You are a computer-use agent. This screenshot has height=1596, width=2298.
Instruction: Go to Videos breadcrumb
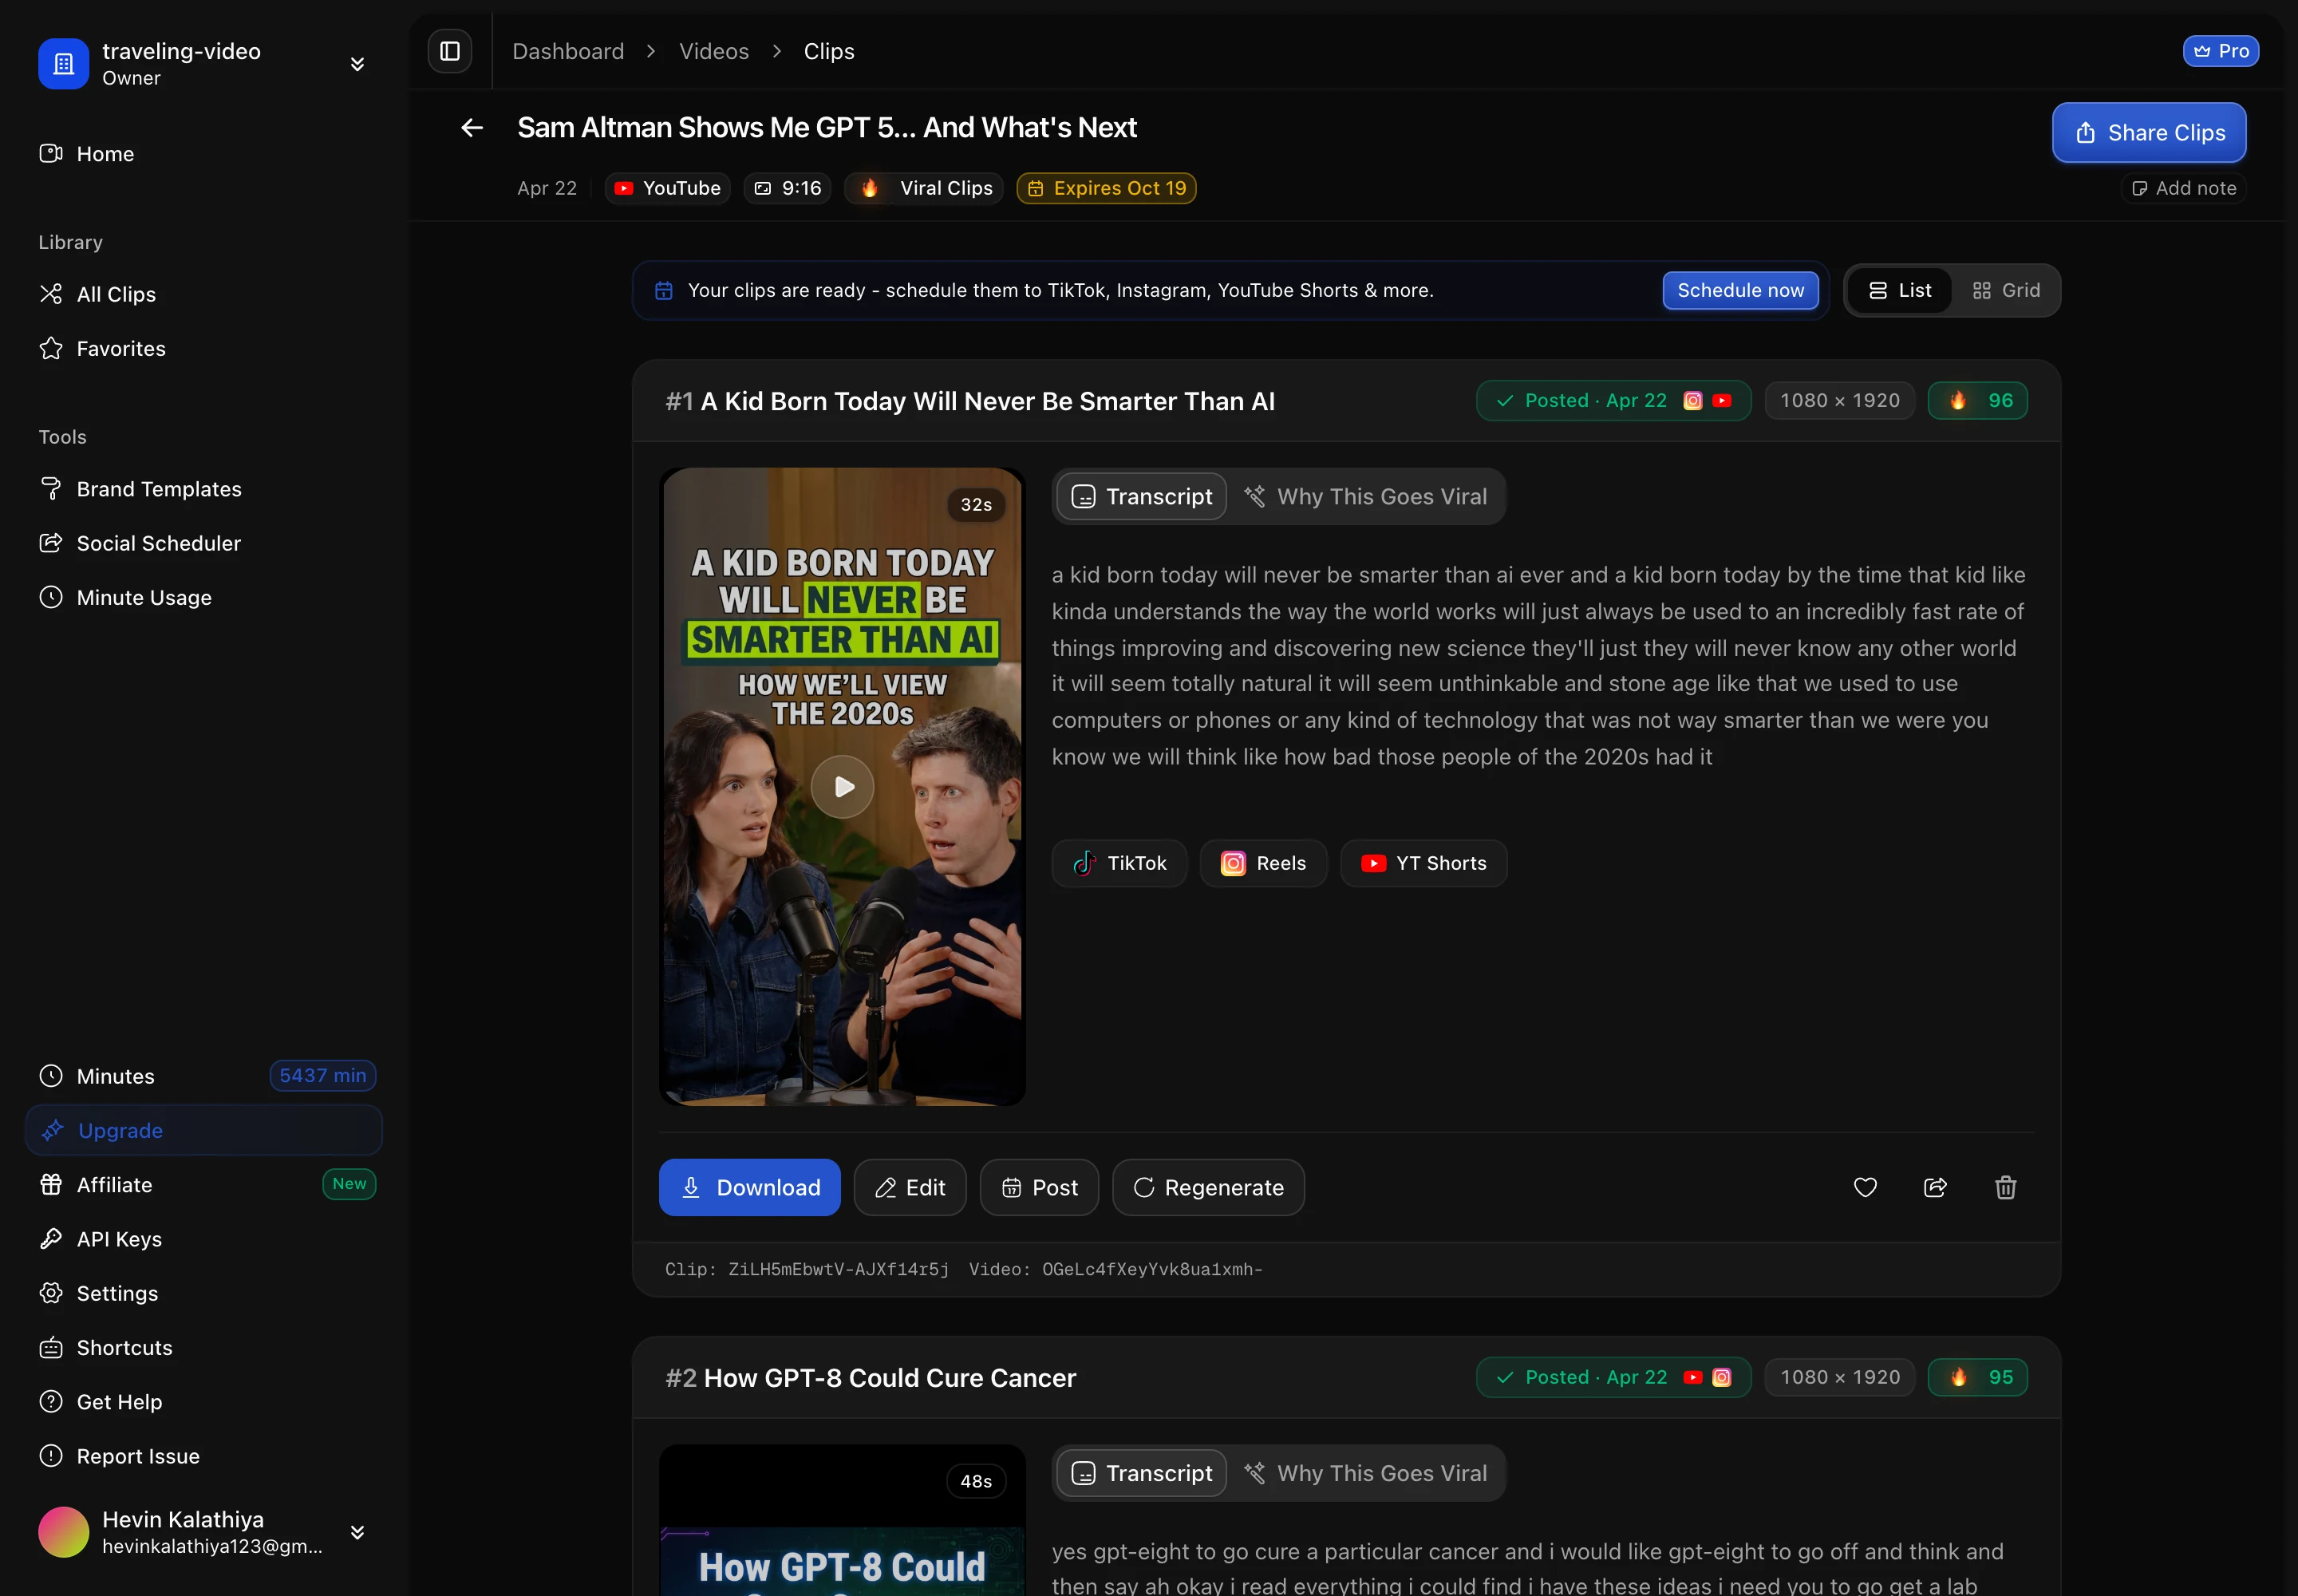[x=714, y=51]
